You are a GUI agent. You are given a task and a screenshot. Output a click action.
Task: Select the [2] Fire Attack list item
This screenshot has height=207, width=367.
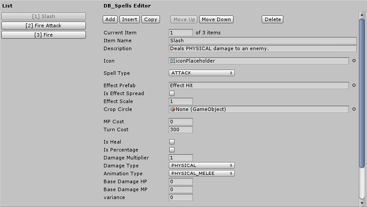click(x=44, y=26)
